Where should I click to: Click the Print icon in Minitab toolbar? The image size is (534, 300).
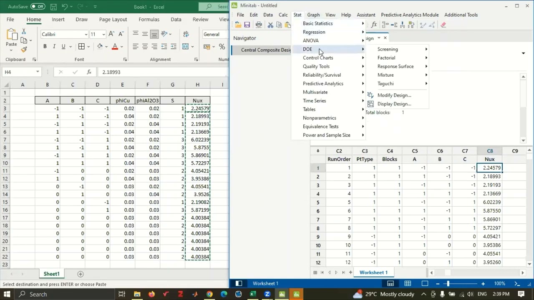pyautogui.click(x=259, y=25)
